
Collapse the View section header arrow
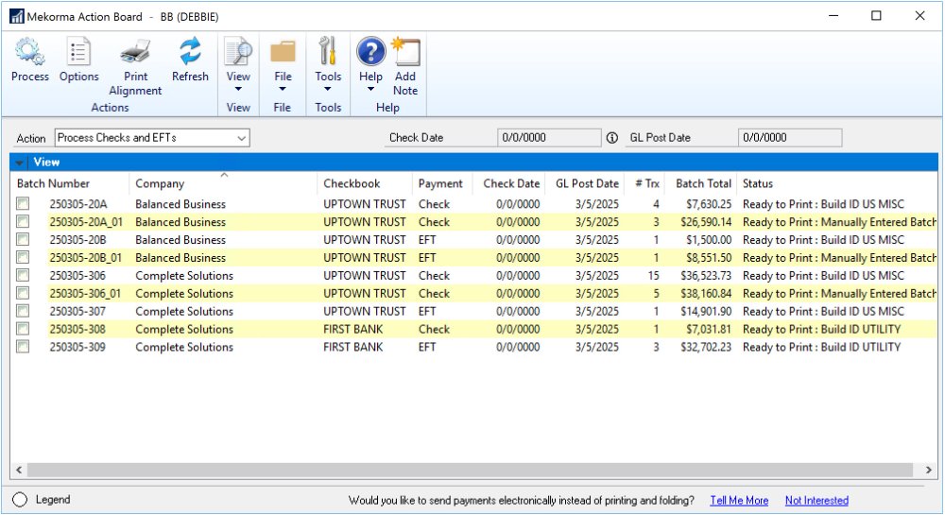pos(20,163)
